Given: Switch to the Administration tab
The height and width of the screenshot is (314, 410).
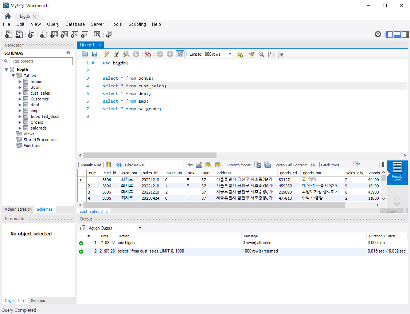Looking at the screenshot, I should (18, 209).
